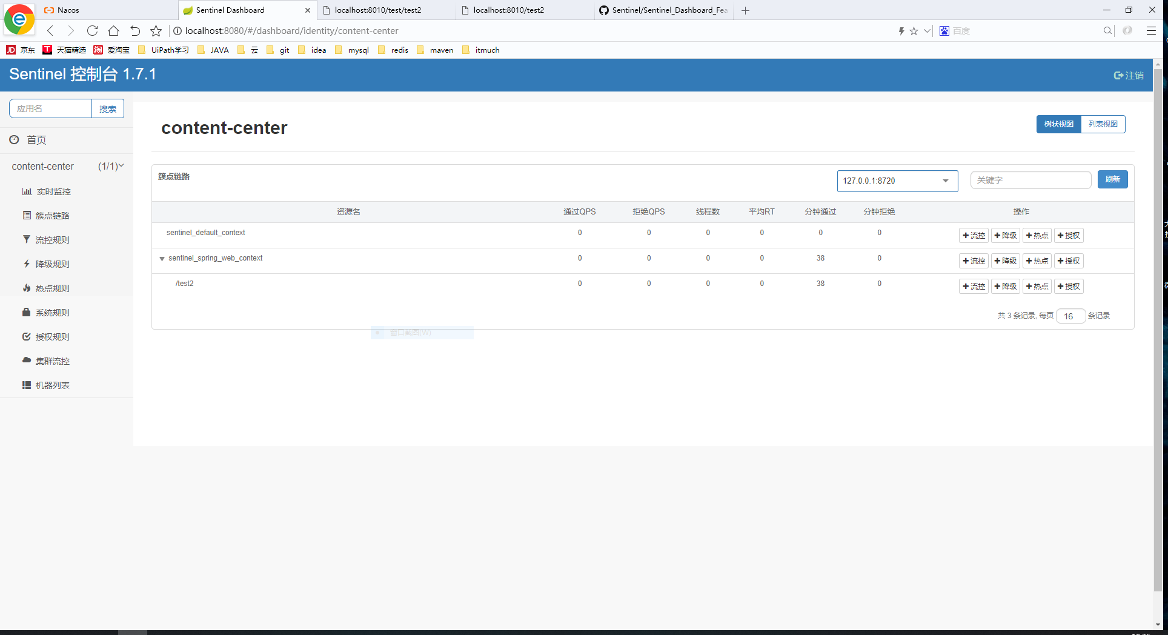1168x635 pixels.
Task: Add 流控 rule for sentinel_spring_web_context
Action: click(x=974, y=261)
